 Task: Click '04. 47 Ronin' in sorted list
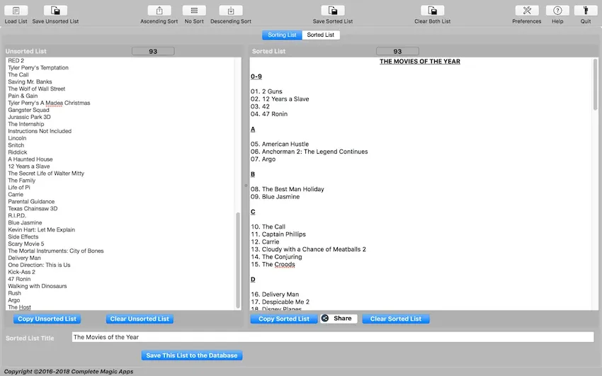pos(269,114)
